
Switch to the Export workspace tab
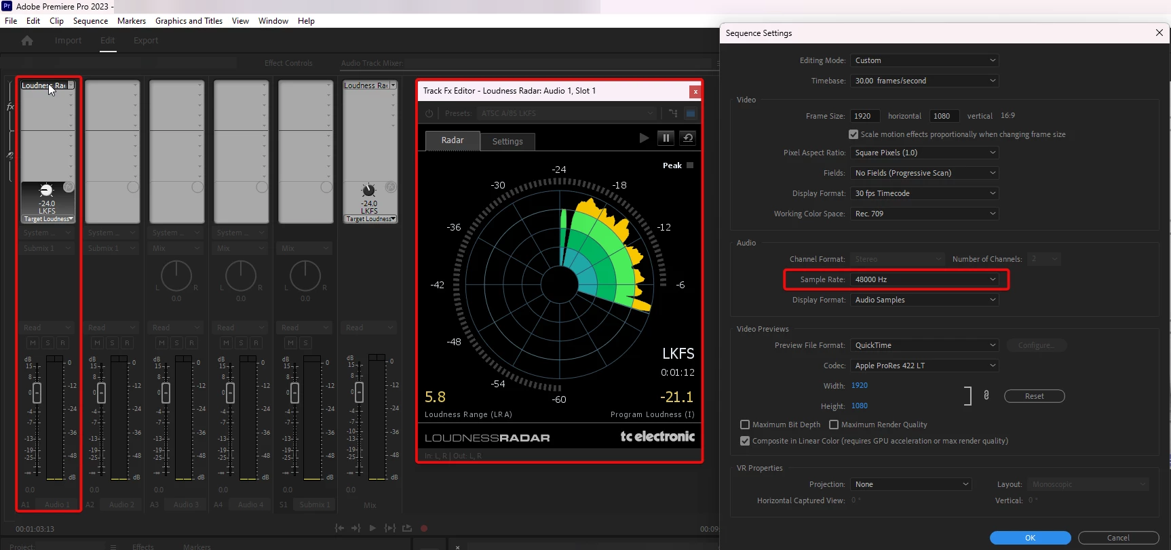click(146, 41)
